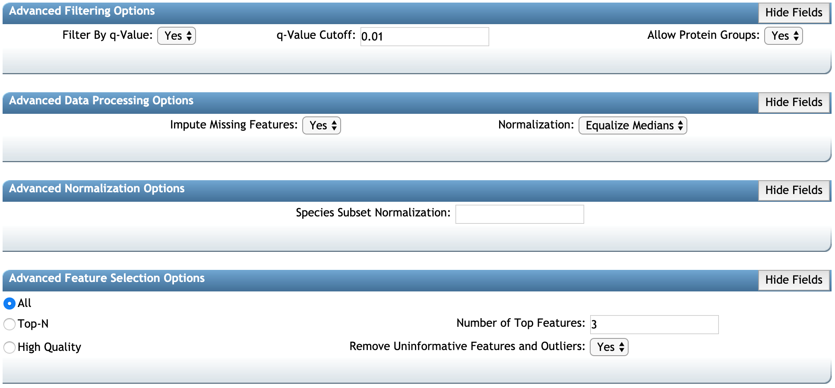Open the Impute Missing Features dropdown
This screenshot has width=835, height=388.
[x=321, y=125]
